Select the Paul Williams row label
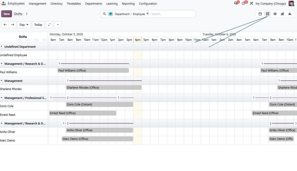Screen dimensions: 297x171 point(8,72)
